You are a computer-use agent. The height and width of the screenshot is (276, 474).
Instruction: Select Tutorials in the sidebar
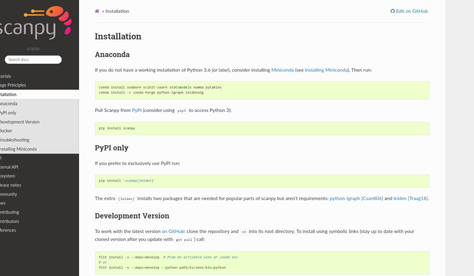(x=39, y=76)
